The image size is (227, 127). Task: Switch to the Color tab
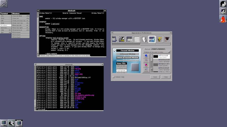click(154, 49)
